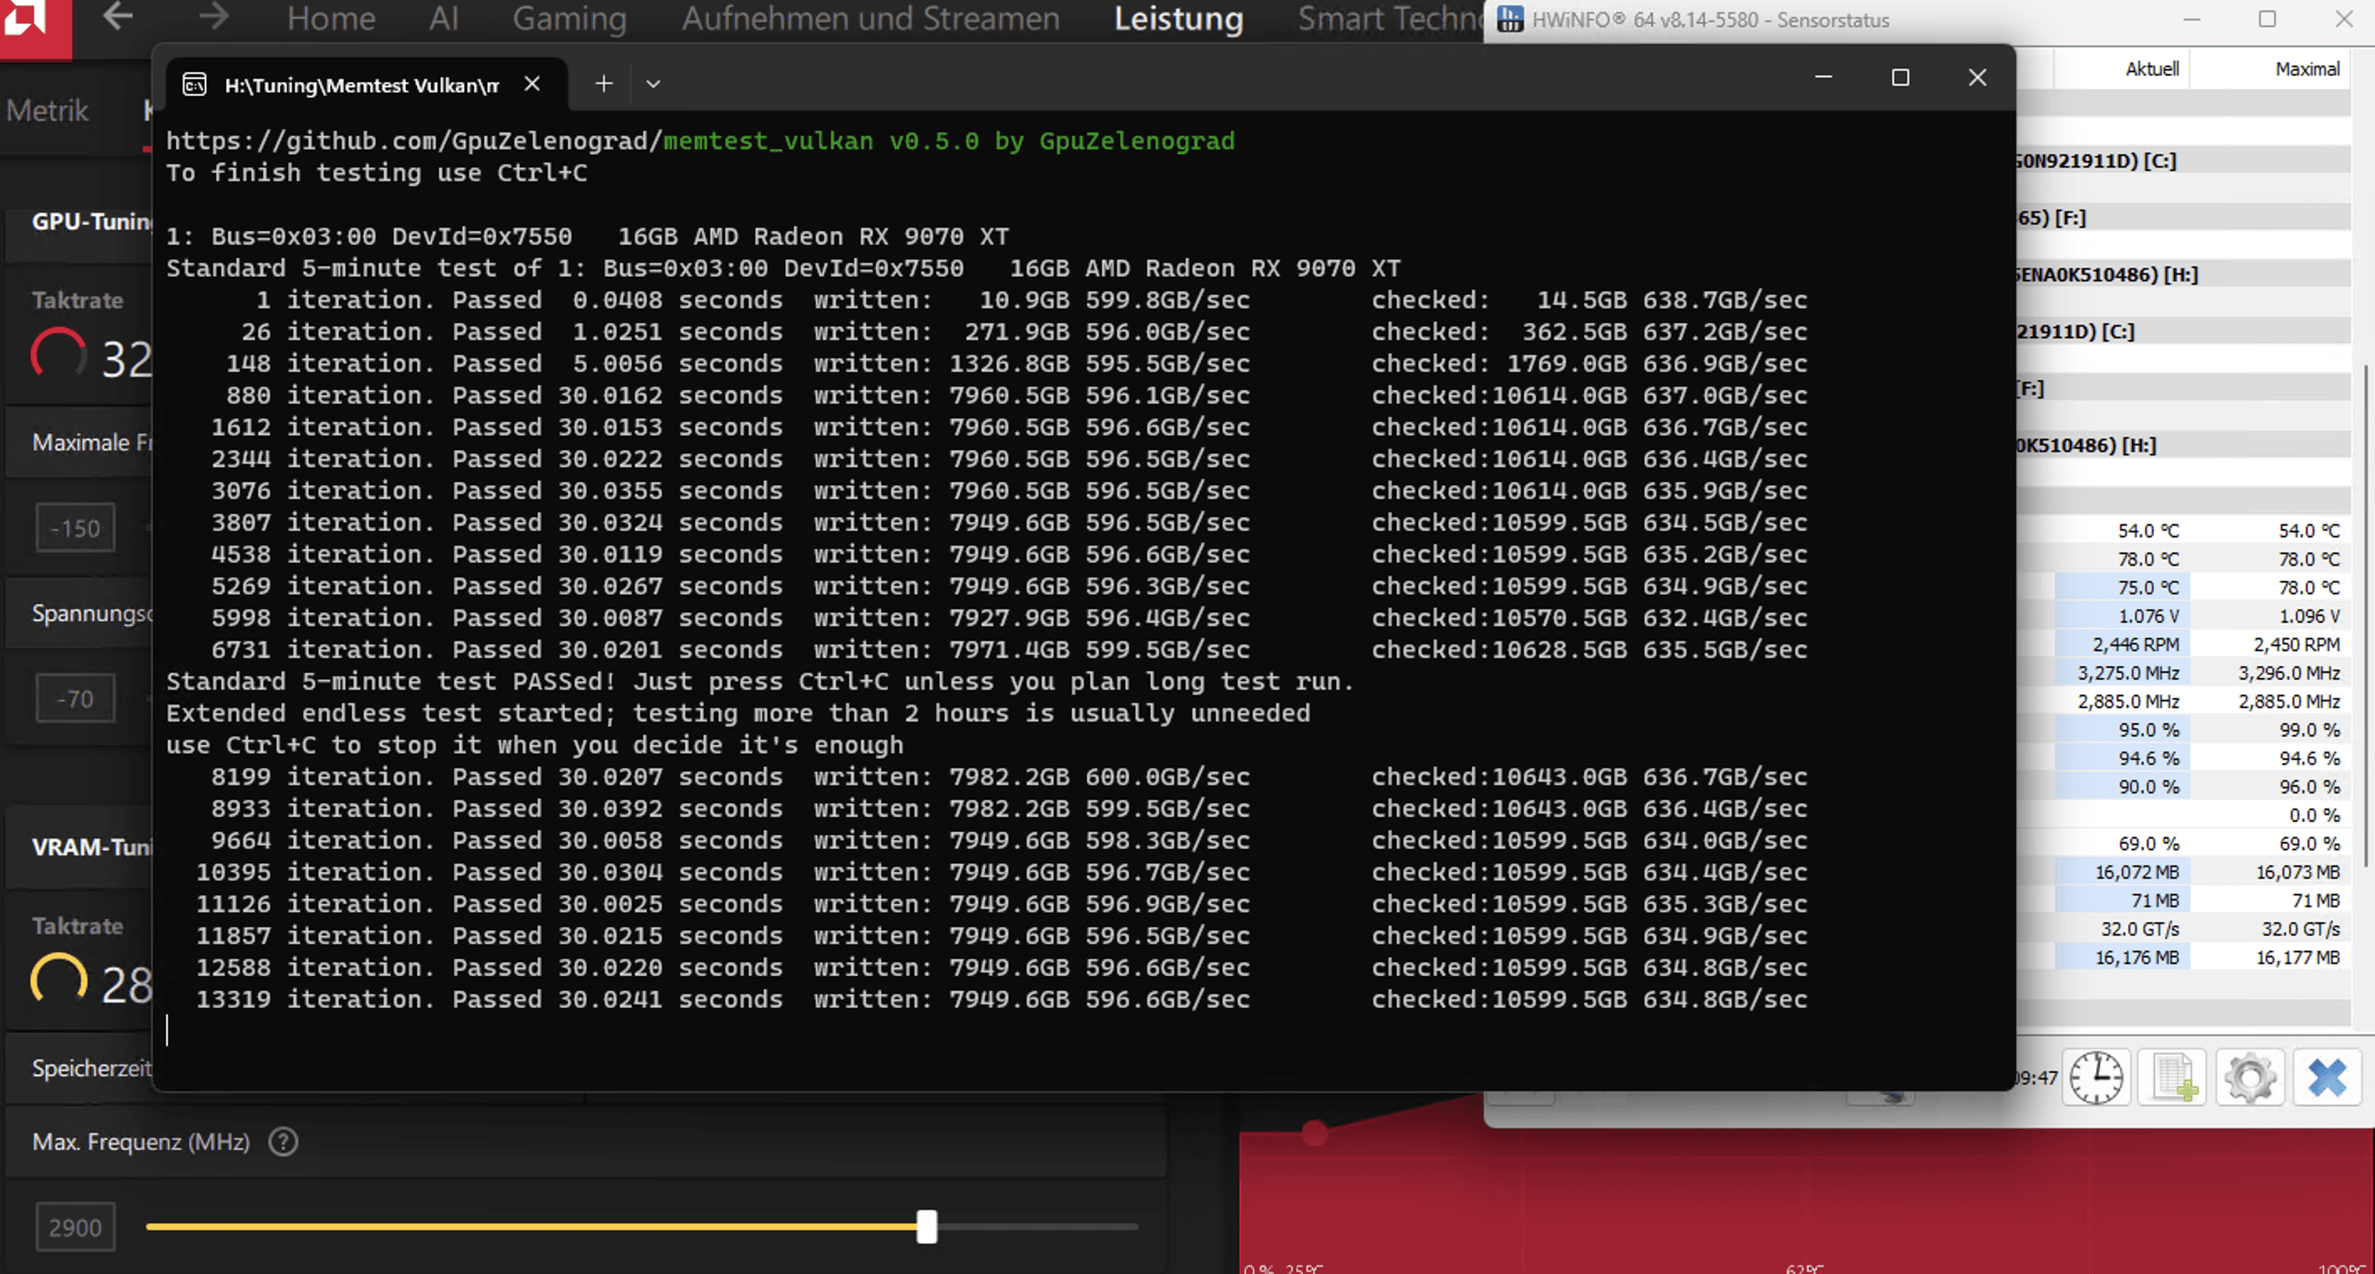Select the 95.0 % current value
Viewport: 2375px width, 1274px height.
click(2149, 730)
